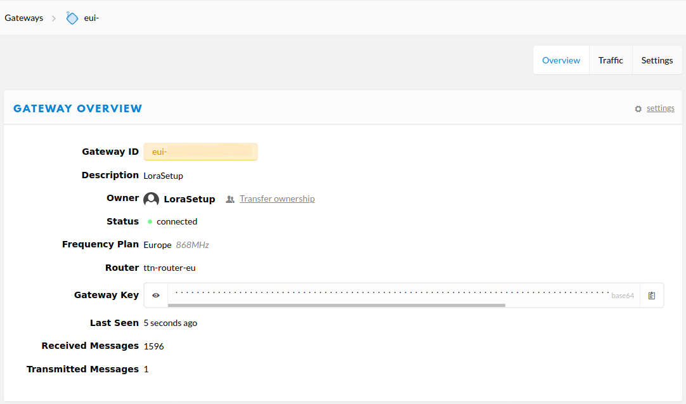Click the breadcrumb chevron separator

click(54, 18)
